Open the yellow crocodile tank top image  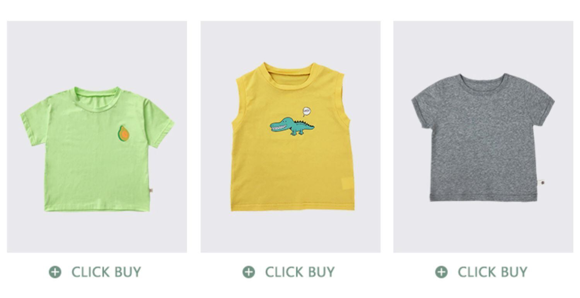click(290, 137)
